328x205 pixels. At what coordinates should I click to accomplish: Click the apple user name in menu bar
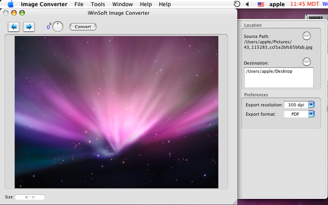coord(277,4)
